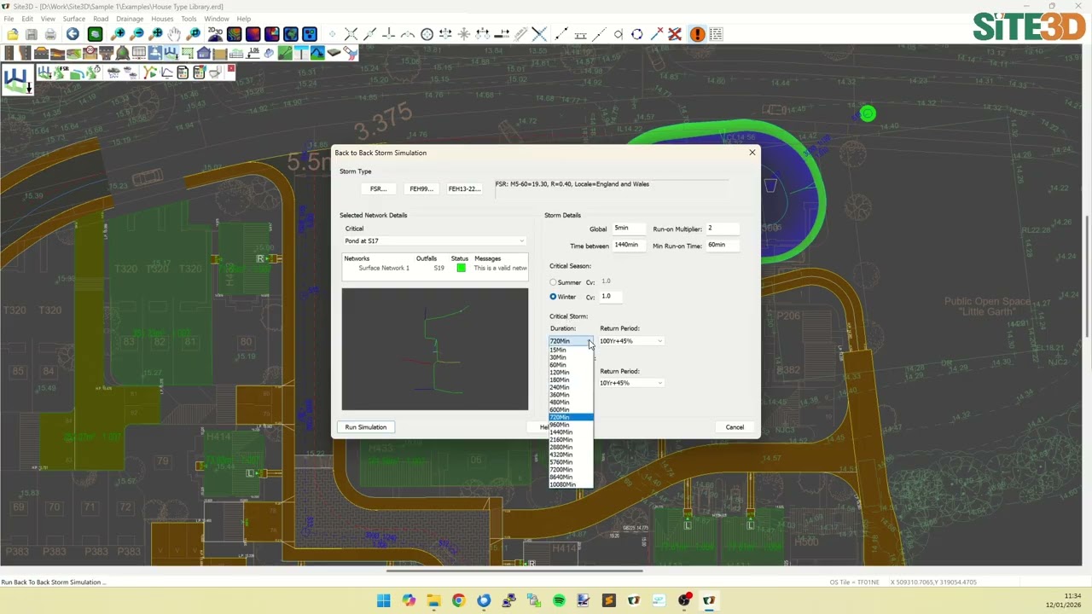Screen dimensions: 1092x614
Task: Open Spotify from the taskbar
Action: click(x=559, y=600)
